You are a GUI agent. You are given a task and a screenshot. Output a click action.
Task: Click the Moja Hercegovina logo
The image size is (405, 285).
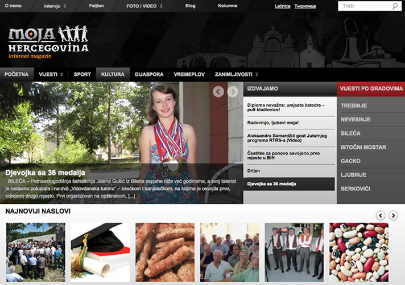point(48,42)
